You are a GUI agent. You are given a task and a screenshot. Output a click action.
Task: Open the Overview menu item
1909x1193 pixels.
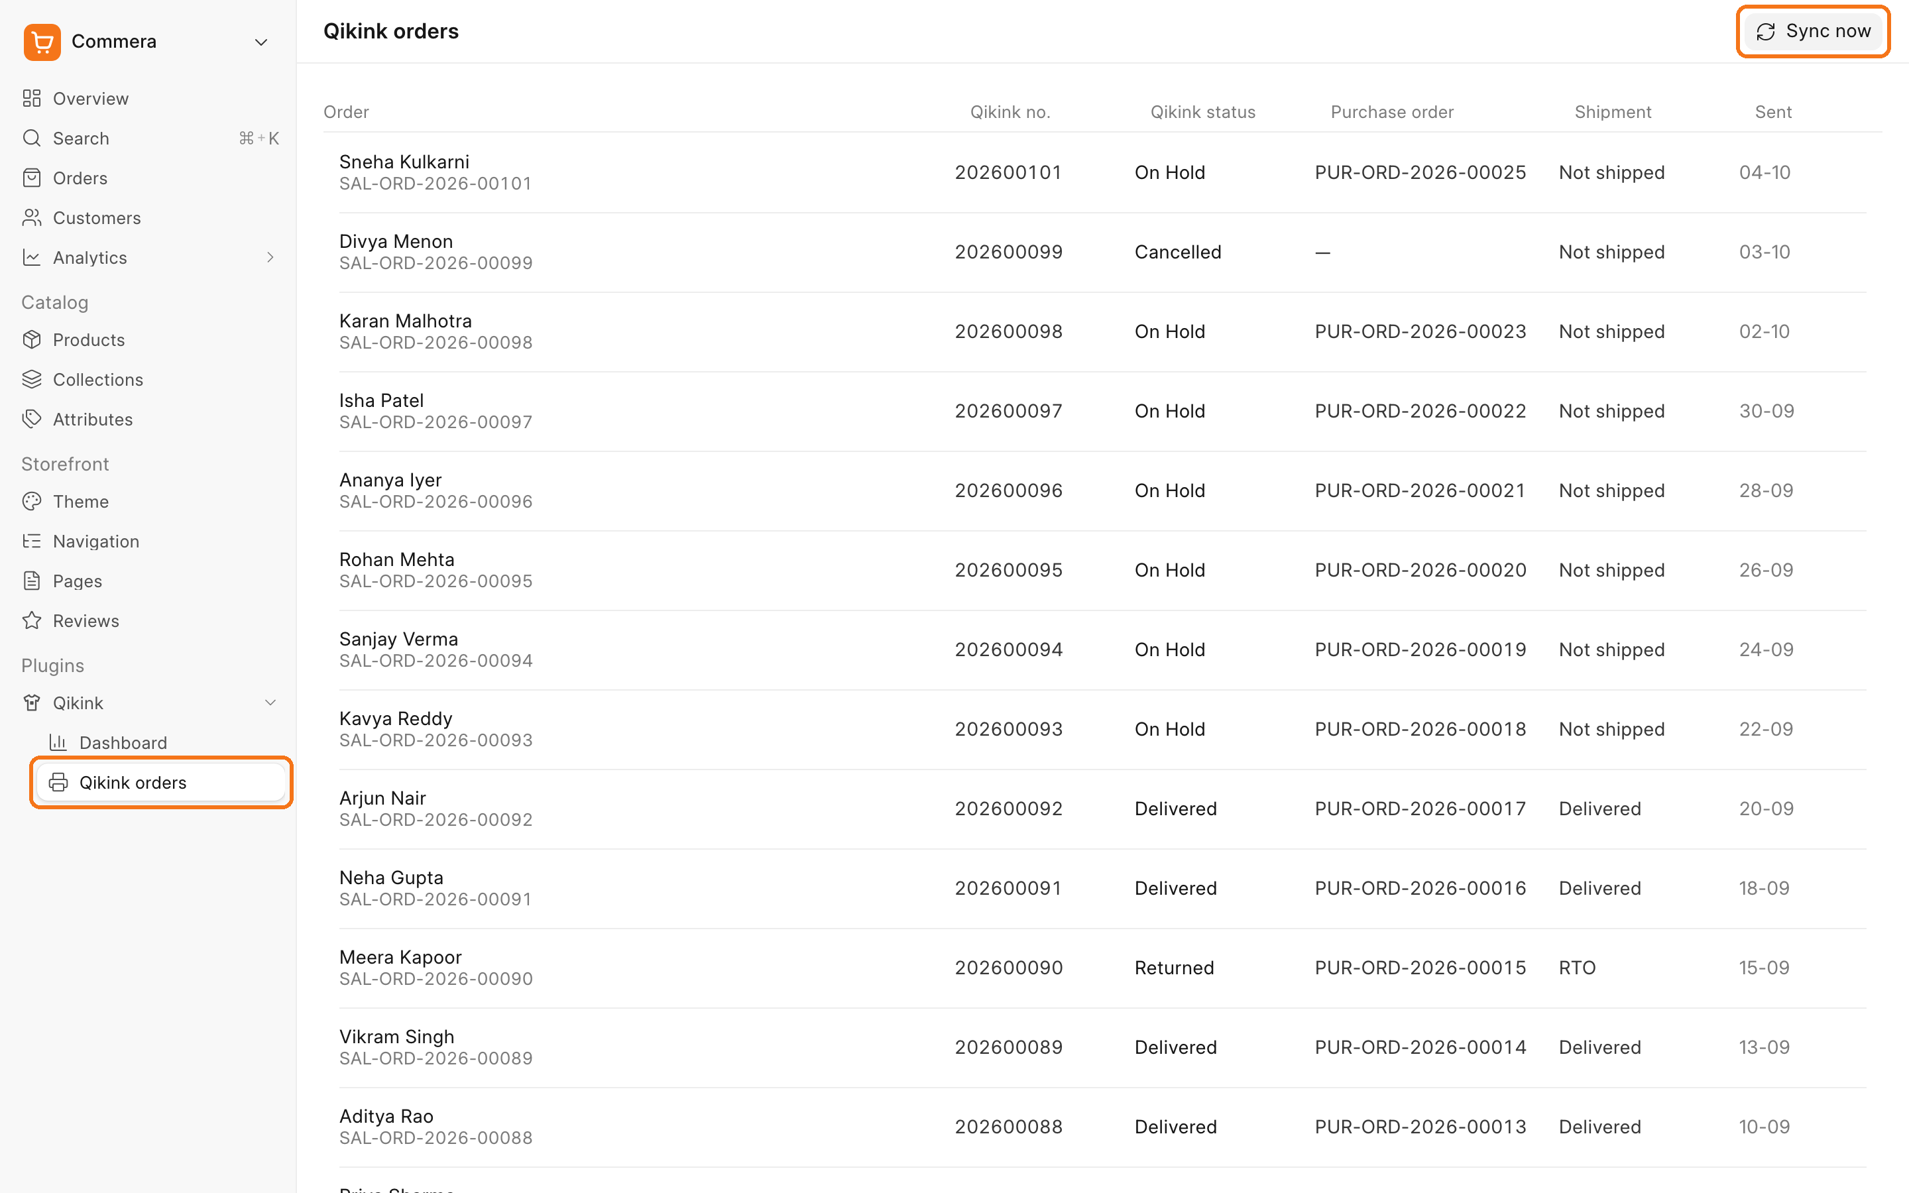pyautogui.click(x=149, y=99)
